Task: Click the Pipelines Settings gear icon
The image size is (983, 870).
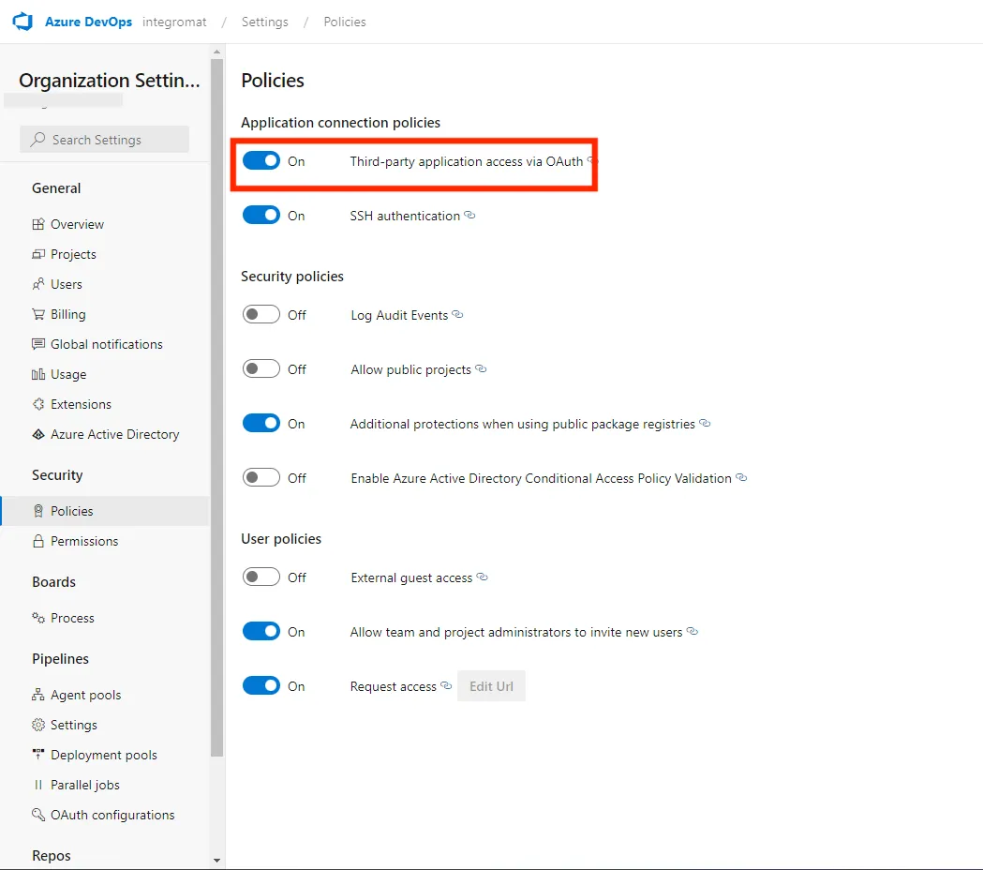Action: tap(38, 725)
